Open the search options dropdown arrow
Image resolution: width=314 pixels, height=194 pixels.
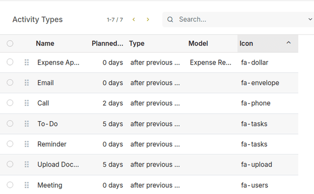(x=310, y=20)
